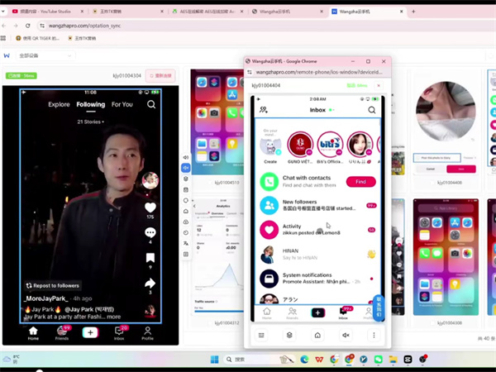
Task: Click the search icon in the Inbox header
Action: (372, 110)
